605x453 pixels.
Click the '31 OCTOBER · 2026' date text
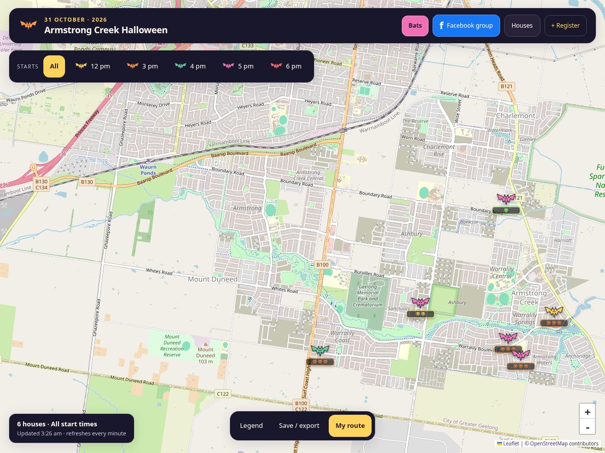tap(76, 20)
